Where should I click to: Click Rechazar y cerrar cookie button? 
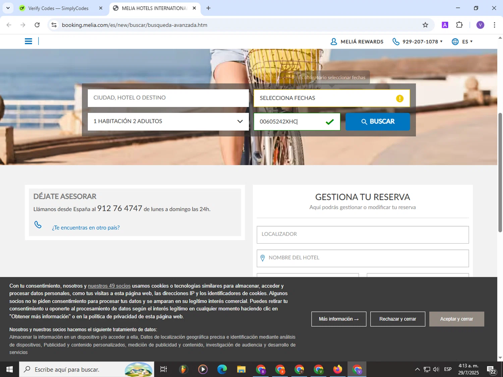coord(398,319)
